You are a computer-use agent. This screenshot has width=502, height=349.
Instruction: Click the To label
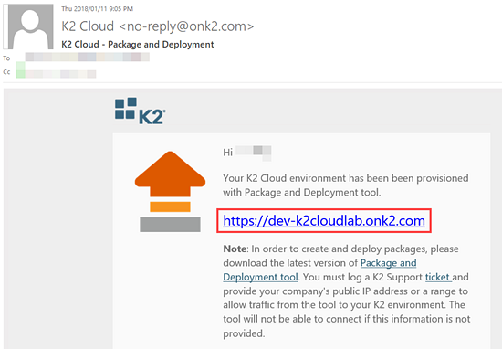[x=6, y=58]
